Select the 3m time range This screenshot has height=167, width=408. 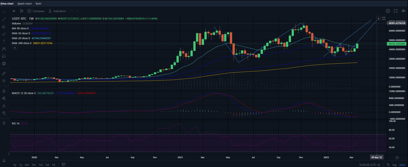[x=34, y=164]
